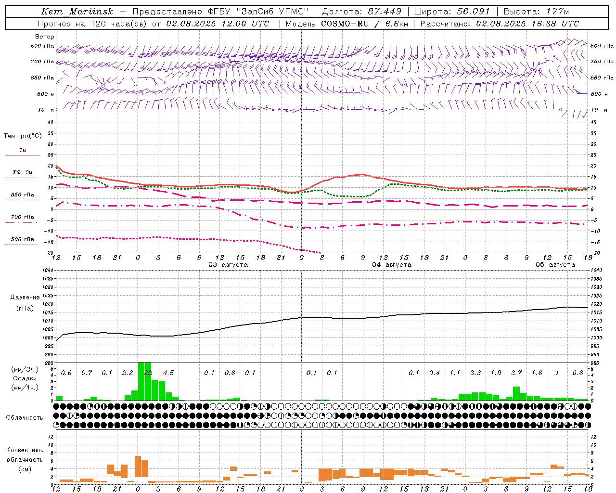
Task: Click the "Td 2м" dew point legend entry
Action: tap(23, 172)
